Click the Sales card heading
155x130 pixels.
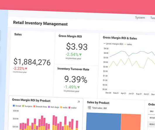pyautogui.click(x=18, y=34)
